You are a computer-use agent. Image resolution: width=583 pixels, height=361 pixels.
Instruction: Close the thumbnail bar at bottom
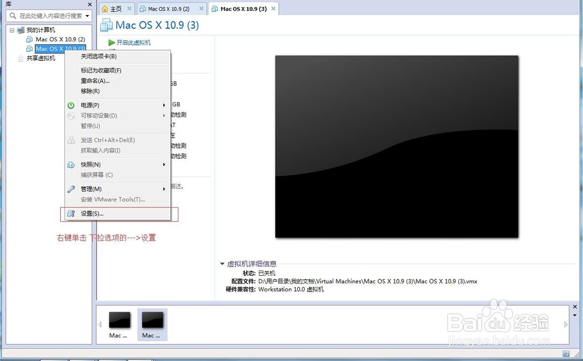(575, 307)
